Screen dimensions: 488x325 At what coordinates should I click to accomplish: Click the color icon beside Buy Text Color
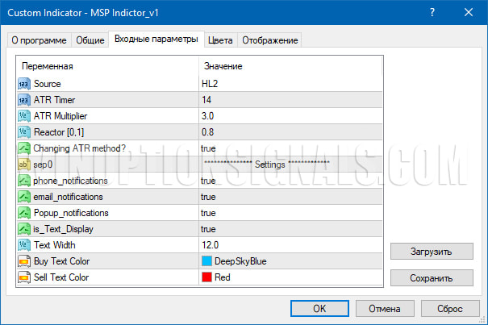(x=24, y=261)
